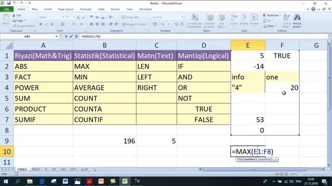Click the Save icon in Quick Access Toolbar

[9, 3]
